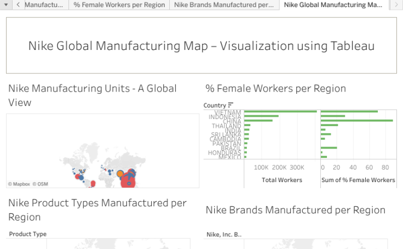The width and height of the screenshot is (403, 249).
Task: Click the dashboard title Nike Global Manufacturing Map
Action: (x=201, y=46)
